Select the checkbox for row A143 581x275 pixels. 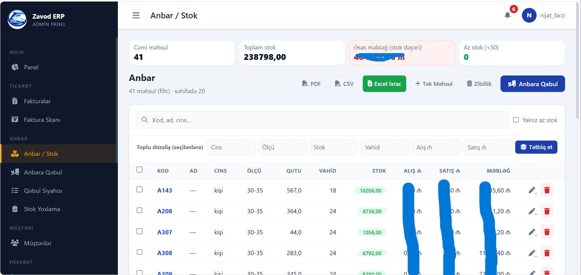140,189
